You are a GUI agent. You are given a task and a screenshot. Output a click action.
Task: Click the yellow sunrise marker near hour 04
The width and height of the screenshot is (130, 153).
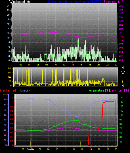point(31,143)
